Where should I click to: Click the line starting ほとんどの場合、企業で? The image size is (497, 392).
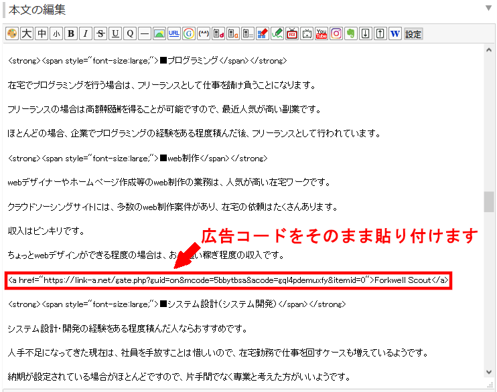pos(194,134)
